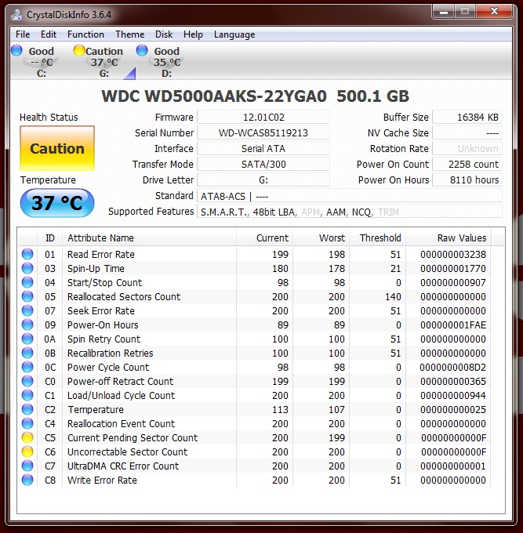Click the 37 °C temperature indicator
This screenshot has height=533, width=523.
[57, 203]
